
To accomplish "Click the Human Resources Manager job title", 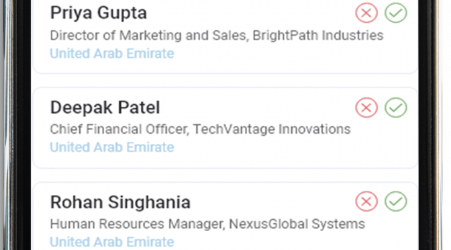I will (136, 224).
